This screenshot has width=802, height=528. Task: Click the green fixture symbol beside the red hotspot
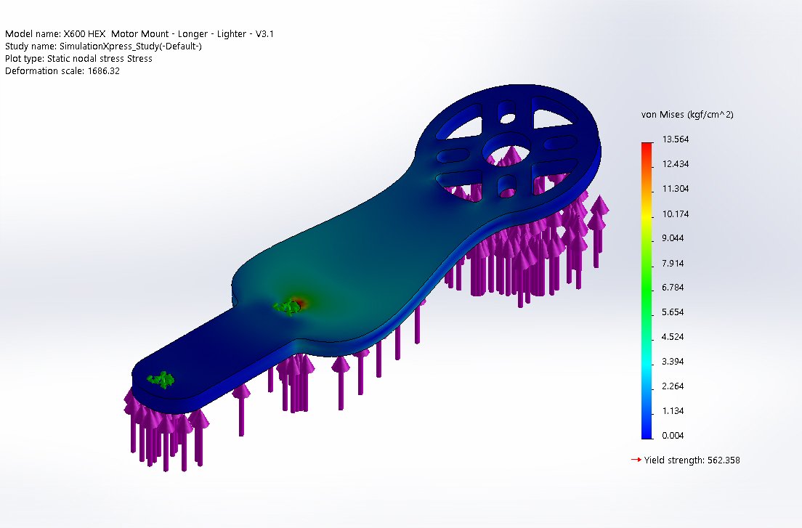(x=286, y=307)
